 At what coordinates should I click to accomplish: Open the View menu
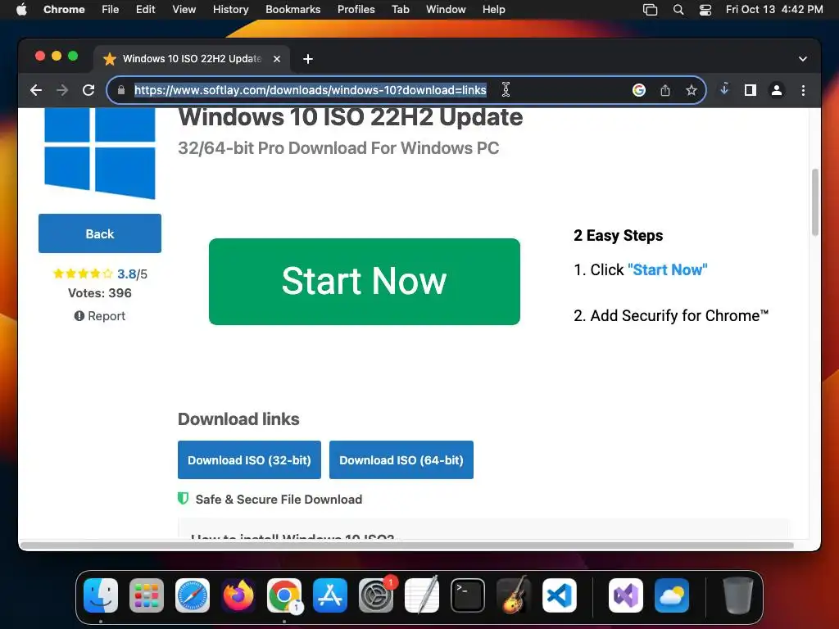pyautogui.click(x=184, y=10)
